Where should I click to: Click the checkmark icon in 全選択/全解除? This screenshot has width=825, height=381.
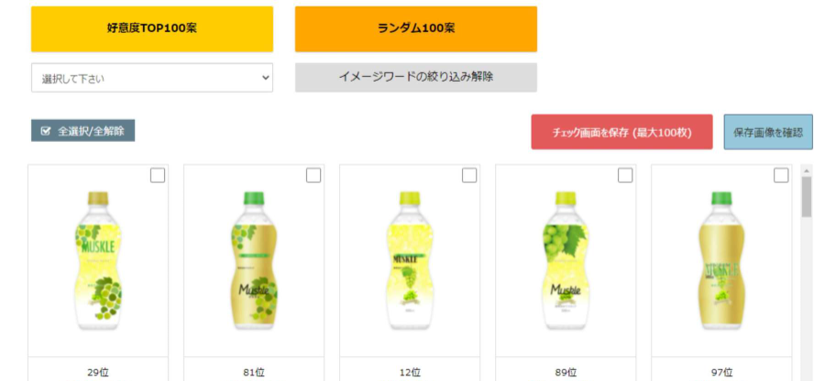pos(46,131)
